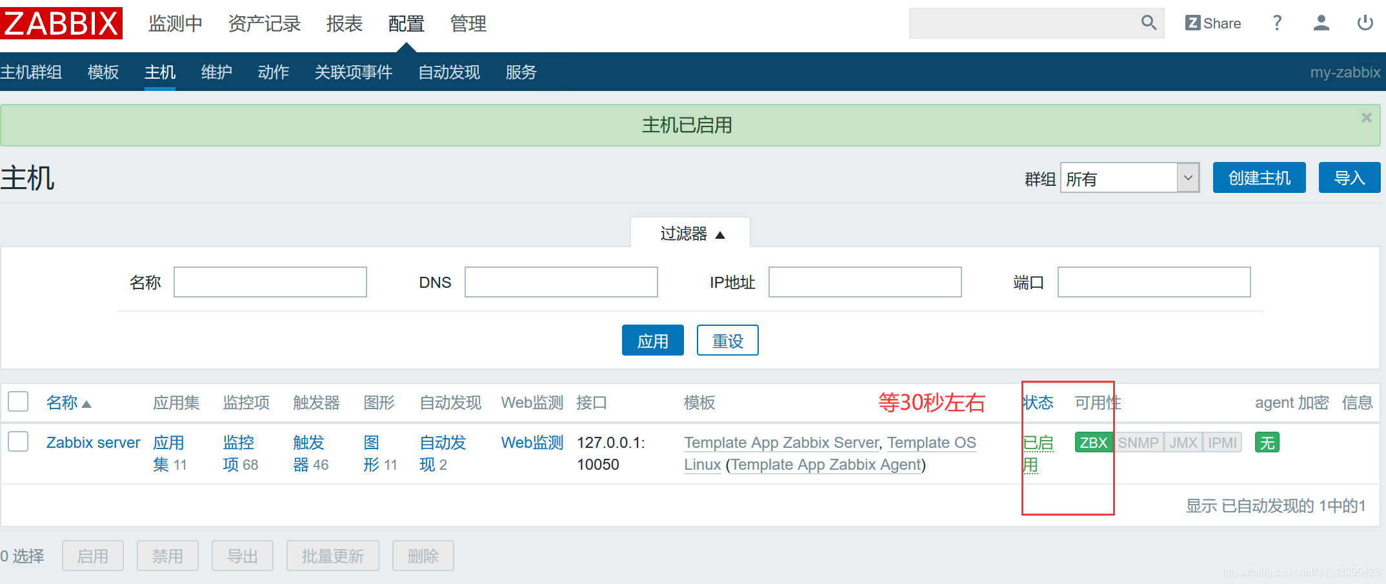
Task: Collapse the 过滤器 filter panel
Action: coord(692,233)
